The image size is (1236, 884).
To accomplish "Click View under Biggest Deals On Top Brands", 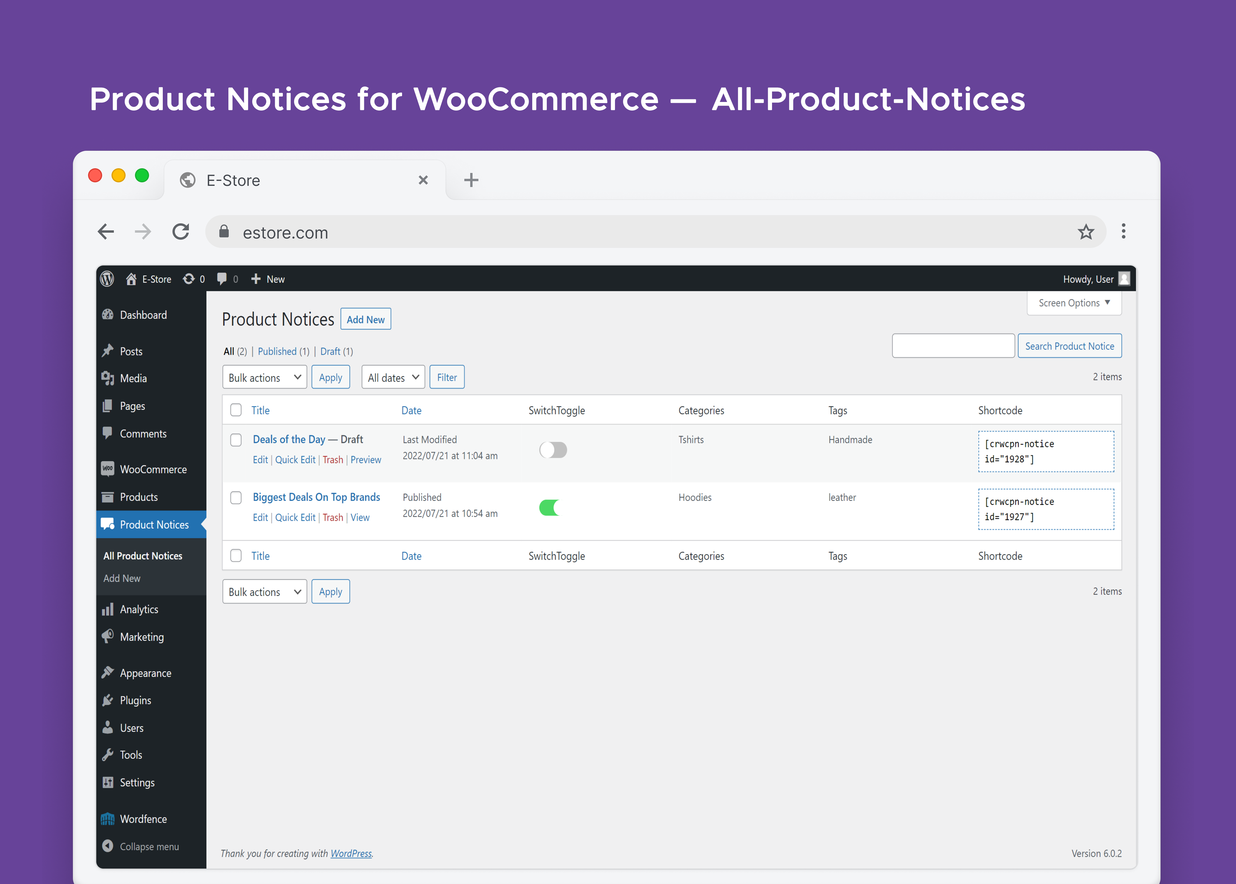I will coord(360,518).
